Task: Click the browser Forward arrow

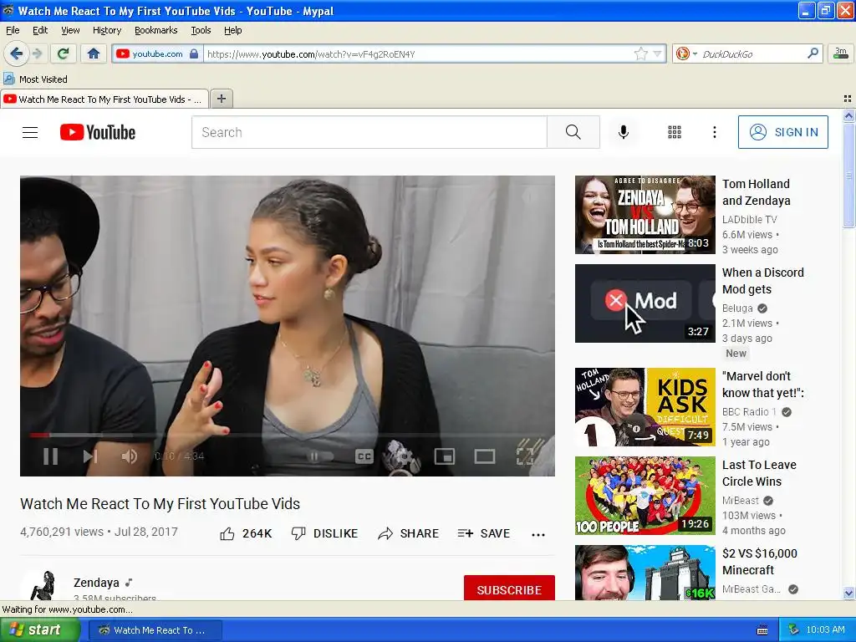Action: pos(37,53)
